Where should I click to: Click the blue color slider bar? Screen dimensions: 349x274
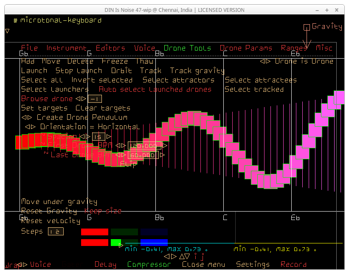[x=154, y=243]
